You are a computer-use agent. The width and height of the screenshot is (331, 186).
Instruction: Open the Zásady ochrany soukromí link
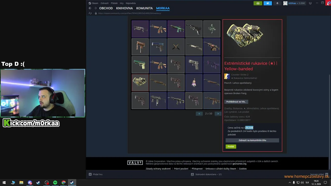[158, 169]
